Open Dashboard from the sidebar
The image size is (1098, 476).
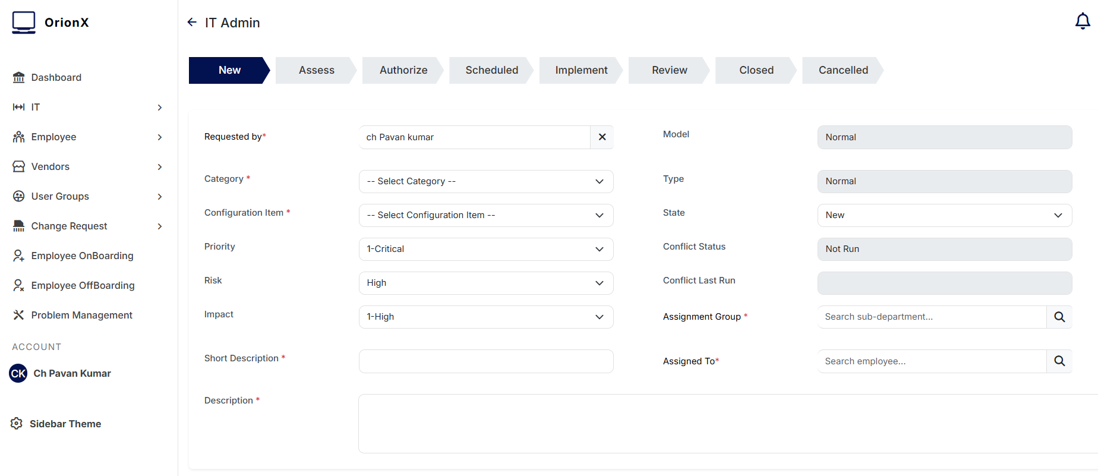(x=56, y=77)
